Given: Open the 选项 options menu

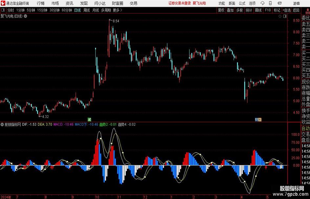Looking at the screenshot, I should click(252, 3).
